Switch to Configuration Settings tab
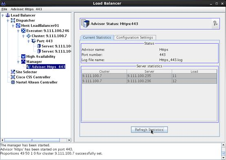This screenshot has width=226, height=160. point(135,37)
